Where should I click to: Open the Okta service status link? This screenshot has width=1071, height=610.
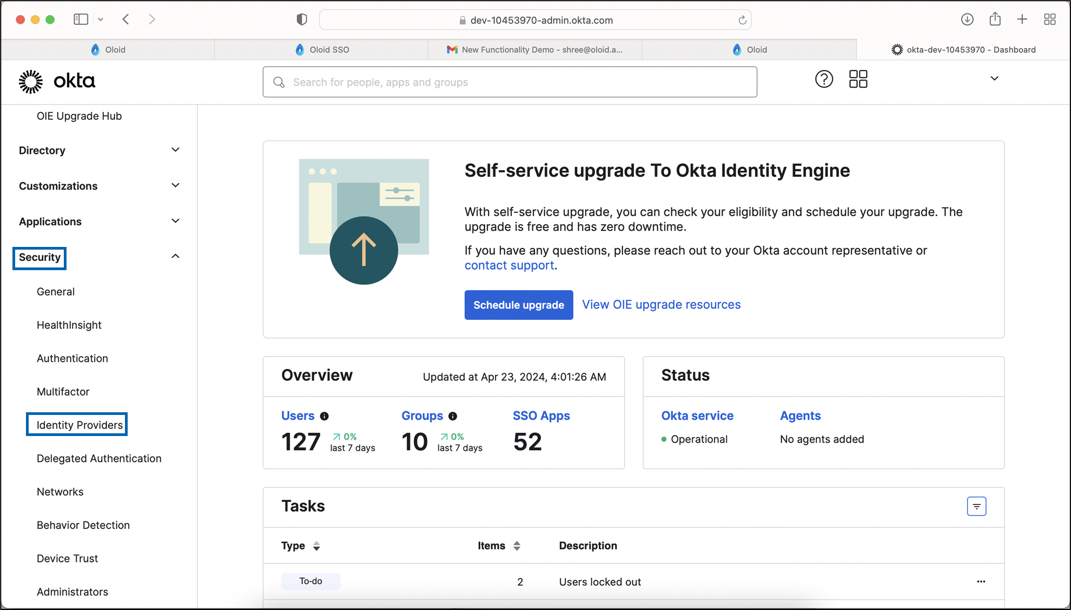697,415
